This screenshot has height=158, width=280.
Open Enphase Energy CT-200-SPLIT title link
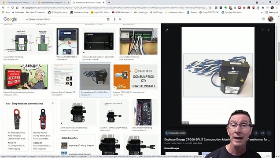tap(217, 140)
